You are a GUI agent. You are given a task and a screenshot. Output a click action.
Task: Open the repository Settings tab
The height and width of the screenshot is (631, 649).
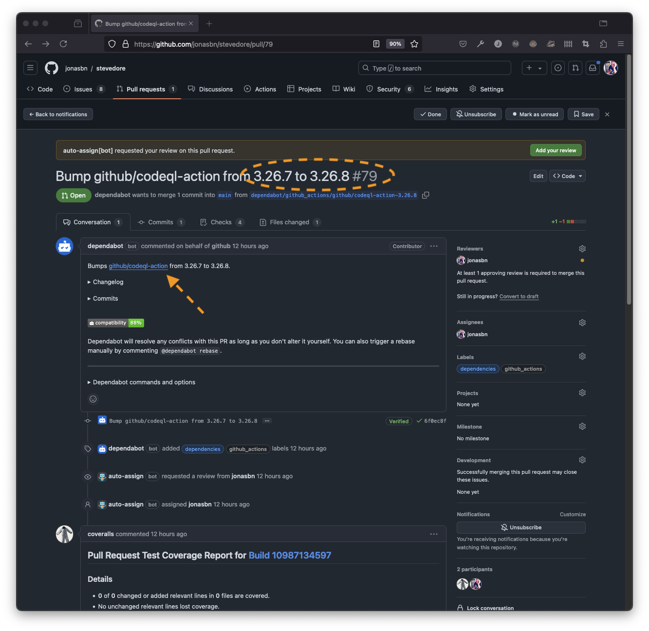pyautogui.click(x=486, y=89)
